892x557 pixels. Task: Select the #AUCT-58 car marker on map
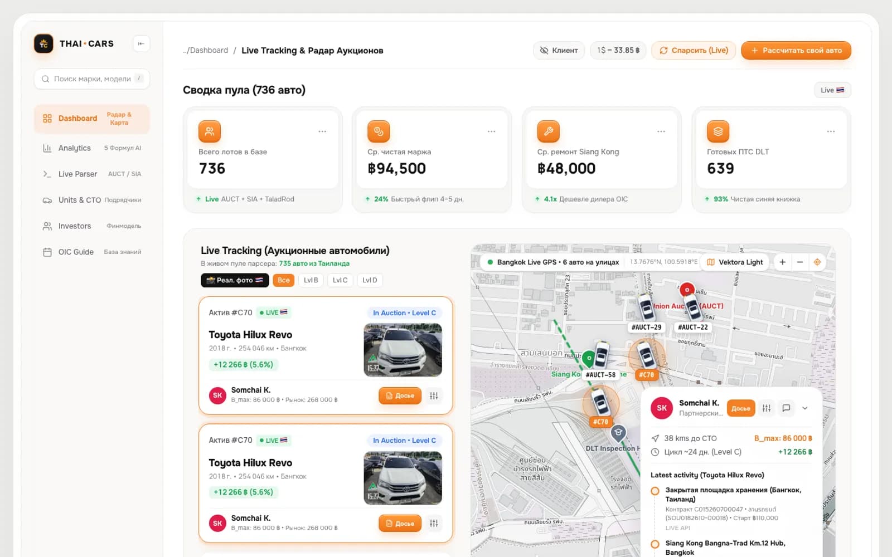coord(601,355)
